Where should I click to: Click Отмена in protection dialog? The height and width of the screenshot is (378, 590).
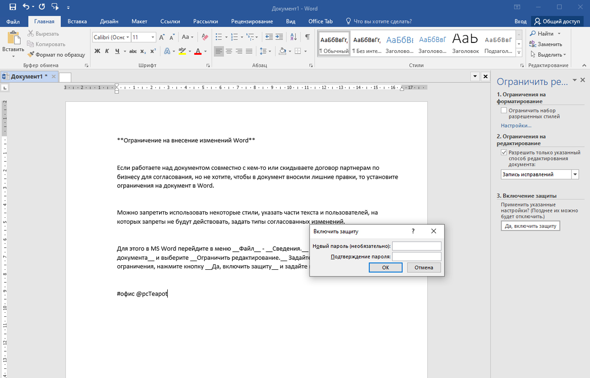424,268
